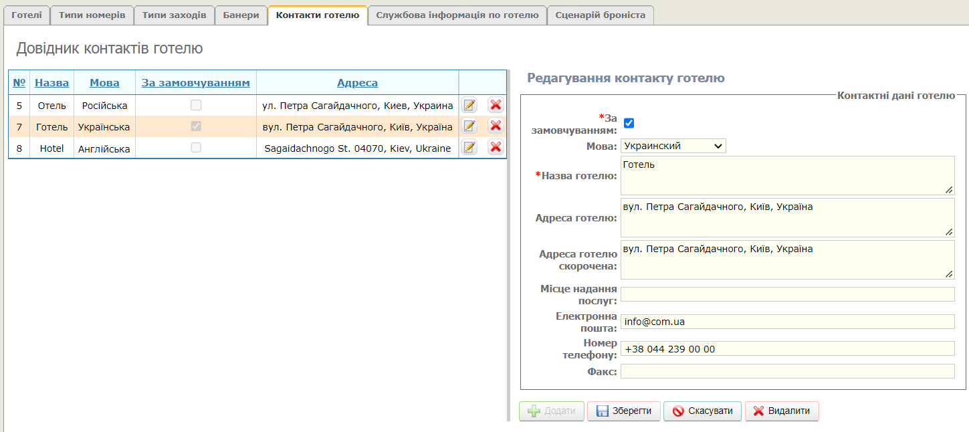
Task: Sort table by Адреса column header
Action: tap(357, 83)
